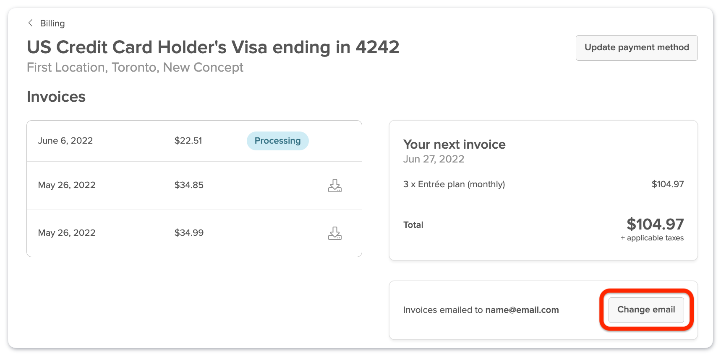This screenshot has width=721, height=356.
Task: Click the bold $104.97 total amount
Action: click(655, 224)
